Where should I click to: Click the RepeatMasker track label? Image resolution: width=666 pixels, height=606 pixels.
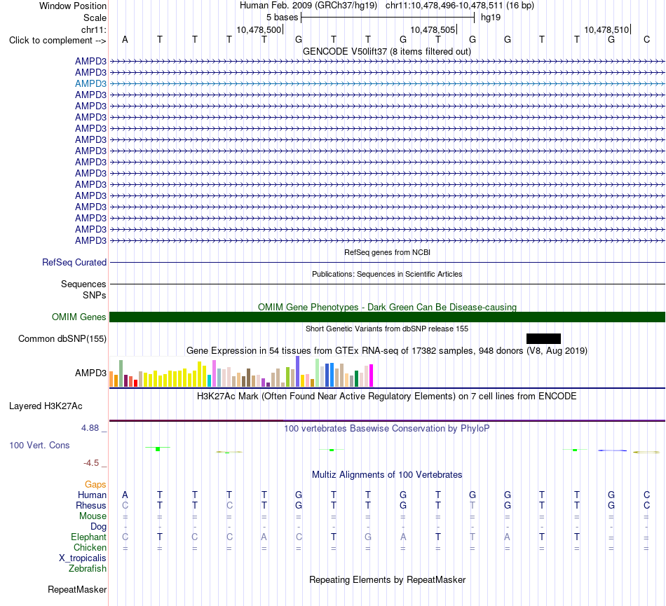[x=77, y=589]
